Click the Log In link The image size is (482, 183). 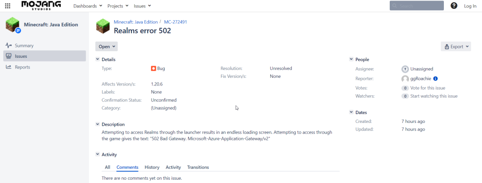tap(470, 6)
